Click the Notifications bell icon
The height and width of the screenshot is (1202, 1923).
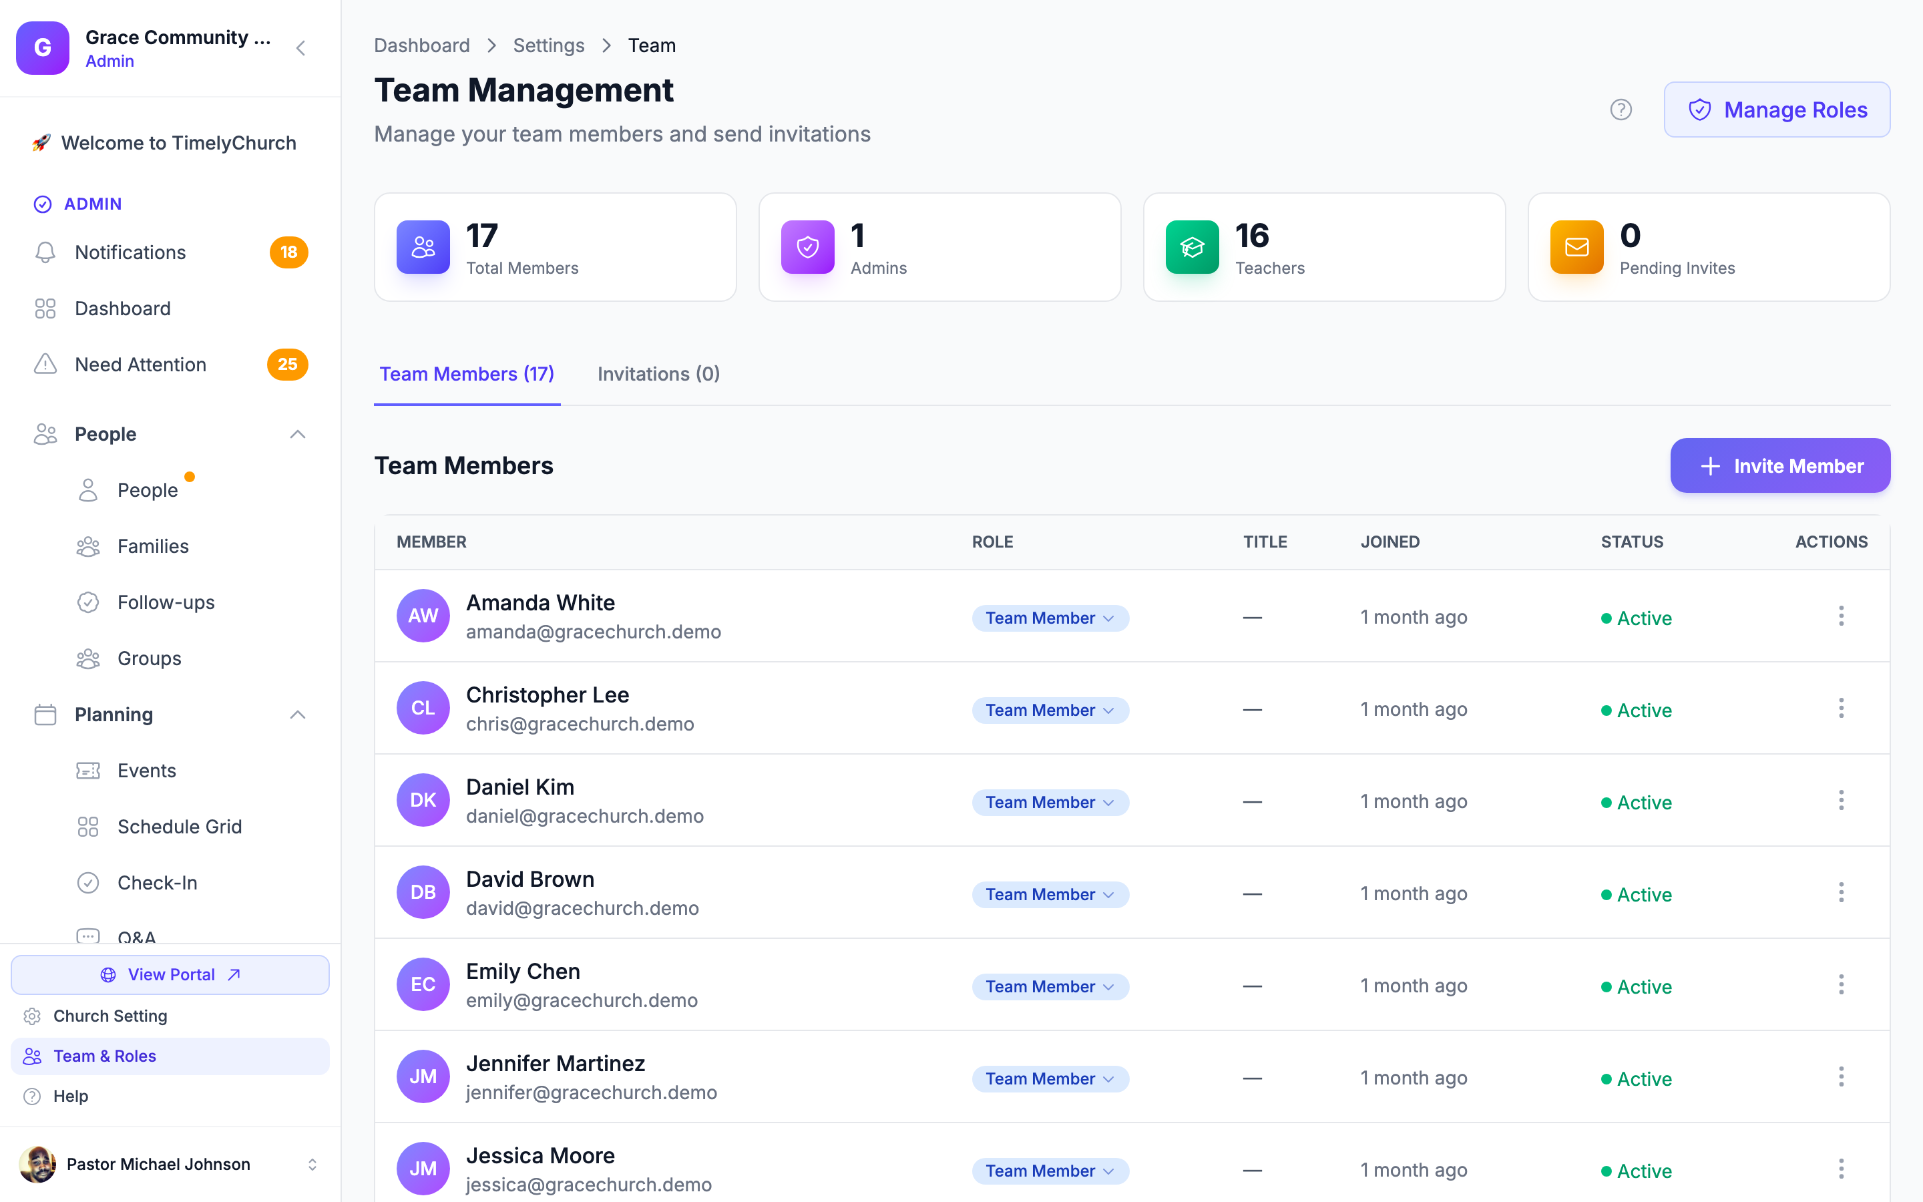(x=45, y=252)
